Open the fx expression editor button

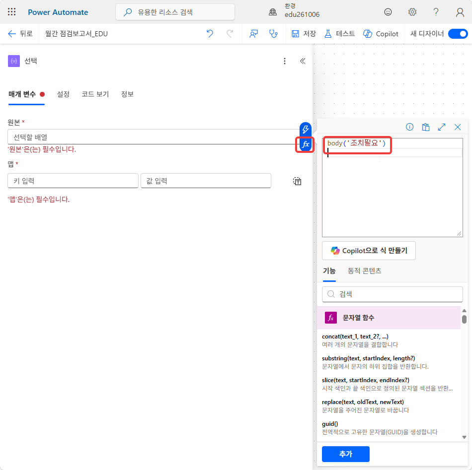point(306,144)
